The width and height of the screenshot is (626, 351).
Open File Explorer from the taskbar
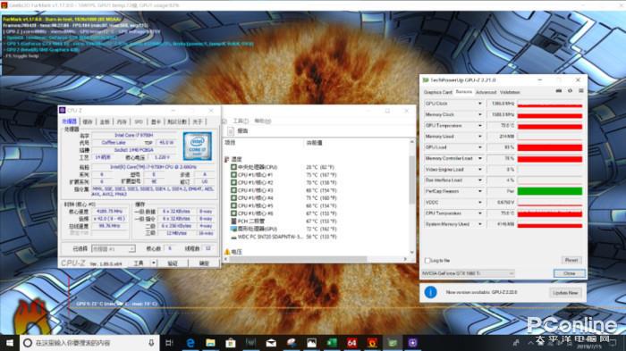click(x=210, y=343)
